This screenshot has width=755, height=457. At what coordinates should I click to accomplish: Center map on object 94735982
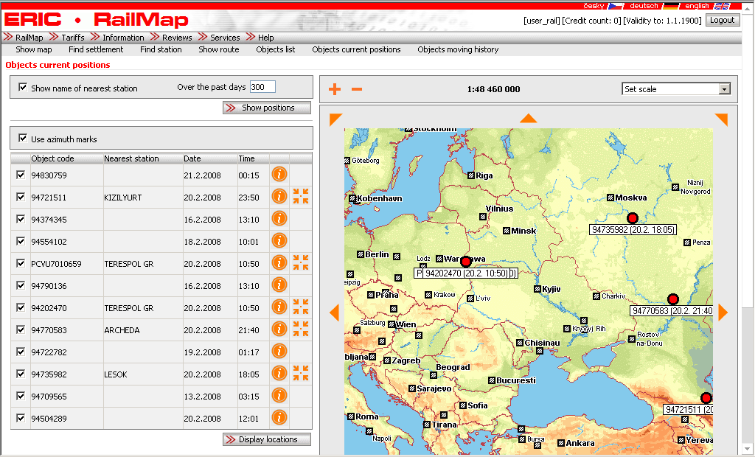pos(301,374)
